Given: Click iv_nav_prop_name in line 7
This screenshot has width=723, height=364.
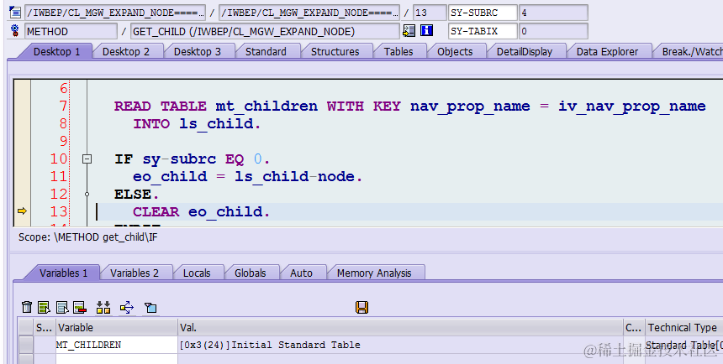Looking at the screenshot, I should click(631, 107).
